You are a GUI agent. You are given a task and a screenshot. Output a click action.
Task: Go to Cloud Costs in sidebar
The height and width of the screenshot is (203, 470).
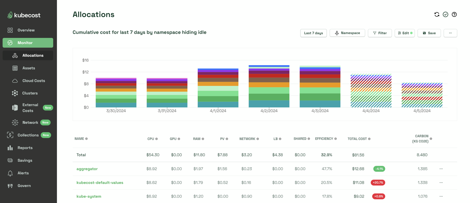pyautogui.click(x=34, y=81)
